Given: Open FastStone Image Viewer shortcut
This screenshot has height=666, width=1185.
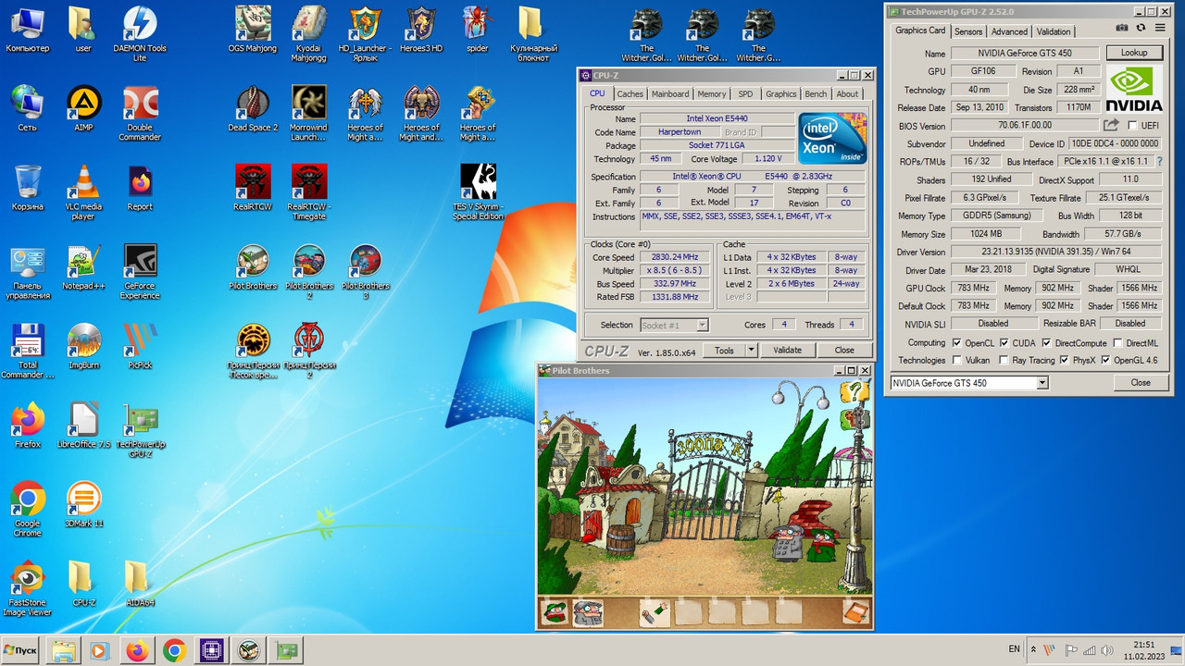Looking at the screenshot, I should coord(27,588).
